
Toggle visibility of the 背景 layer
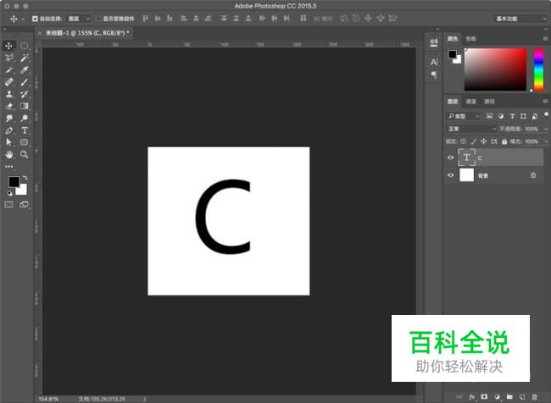(x=451, y=175)
